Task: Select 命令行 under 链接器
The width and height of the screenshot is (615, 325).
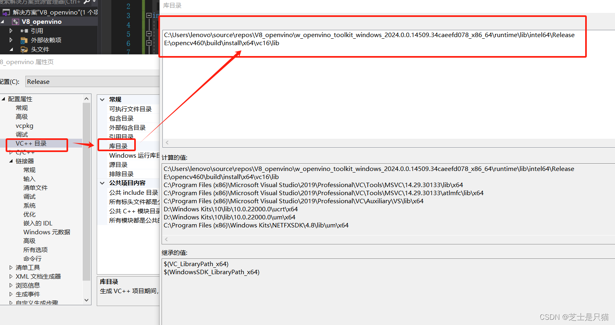Action: tap(32, 258)
